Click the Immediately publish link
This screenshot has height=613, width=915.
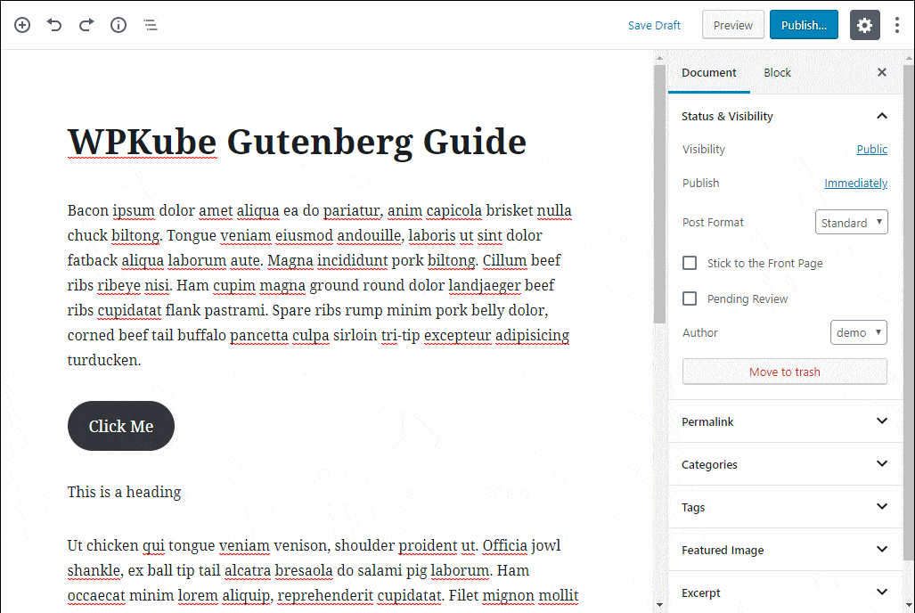pos(855,184)
